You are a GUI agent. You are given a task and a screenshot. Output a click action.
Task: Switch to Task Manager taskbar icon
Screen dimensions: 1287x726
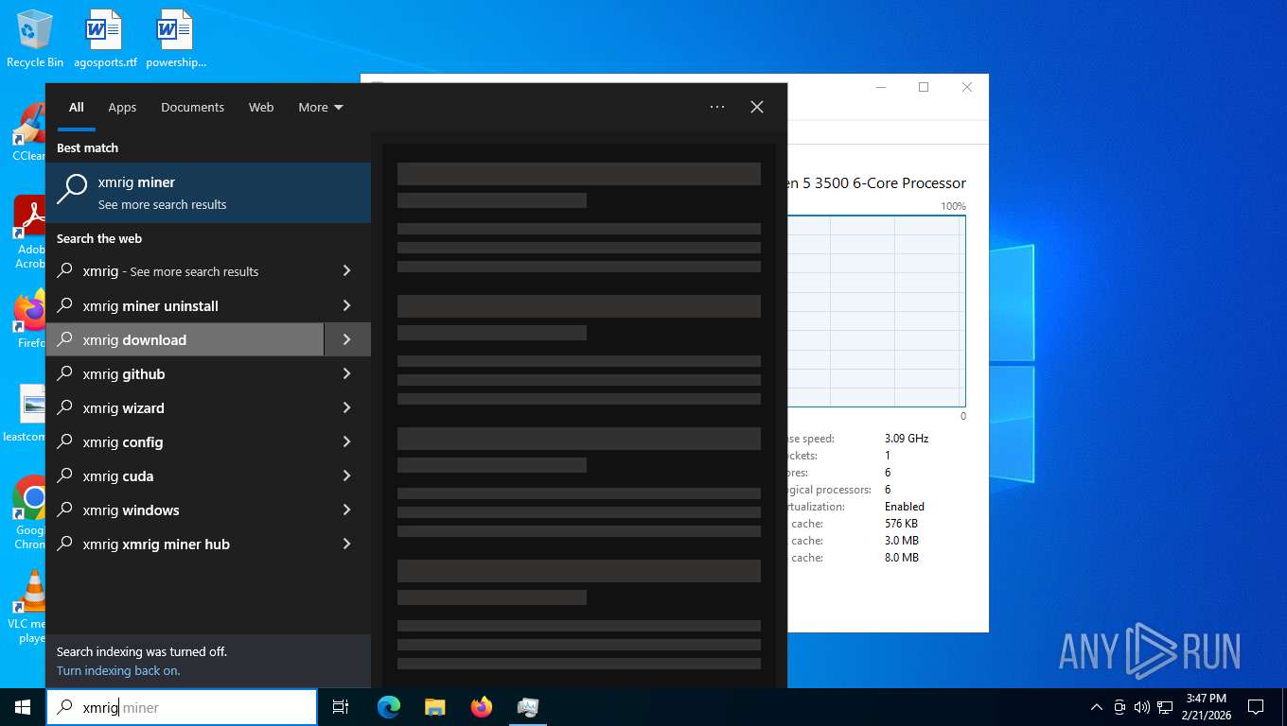click(x=527, y=707)
